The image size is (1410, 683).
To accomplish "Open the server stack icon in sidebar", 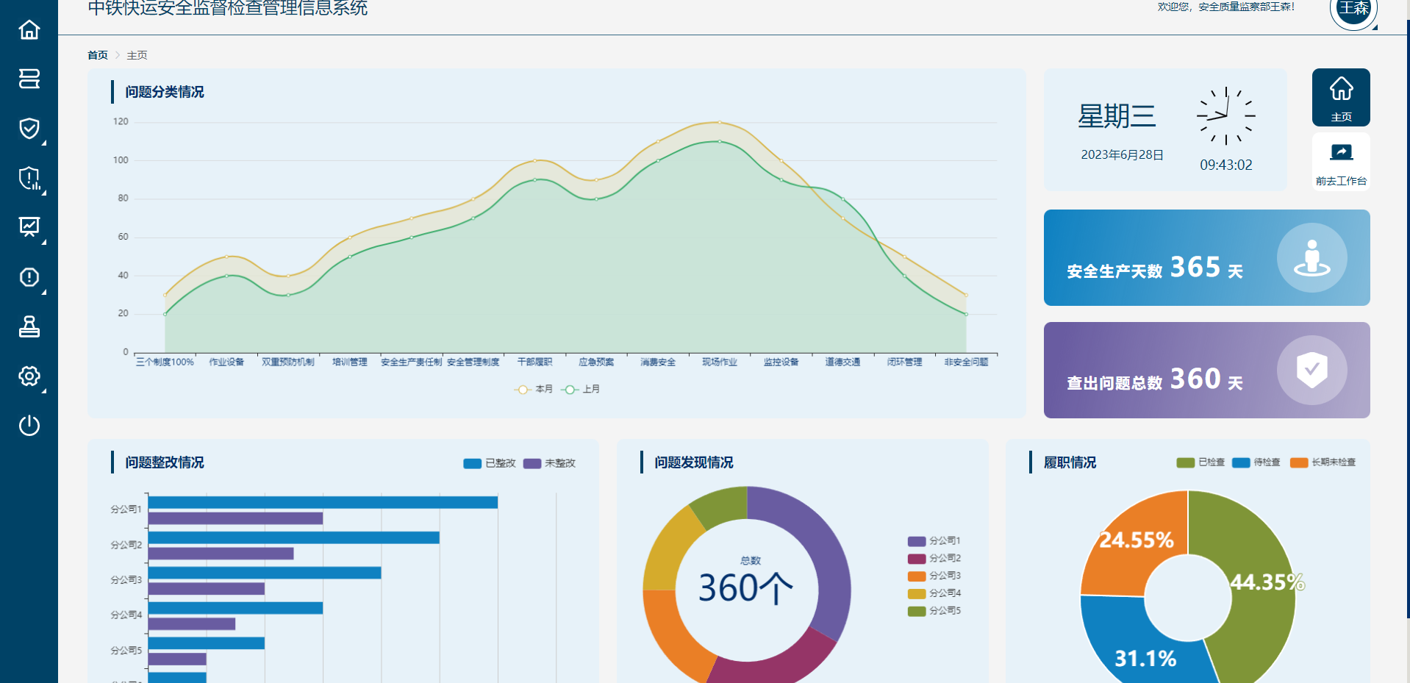I will click(x=29, y=79).
